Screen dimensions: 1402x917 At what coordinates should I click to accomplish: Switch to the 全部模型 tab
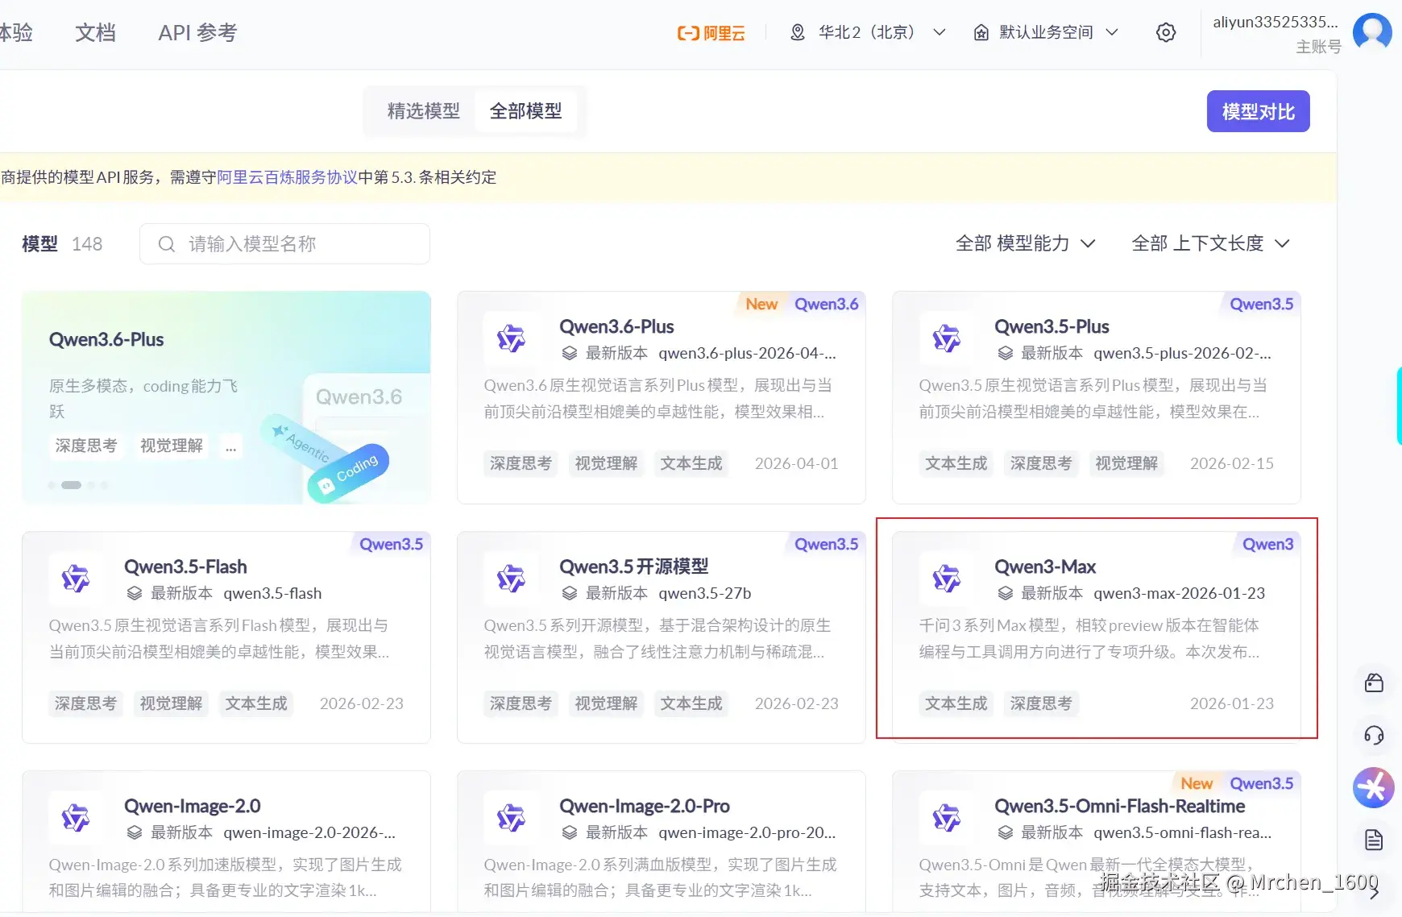click(525, 111)
